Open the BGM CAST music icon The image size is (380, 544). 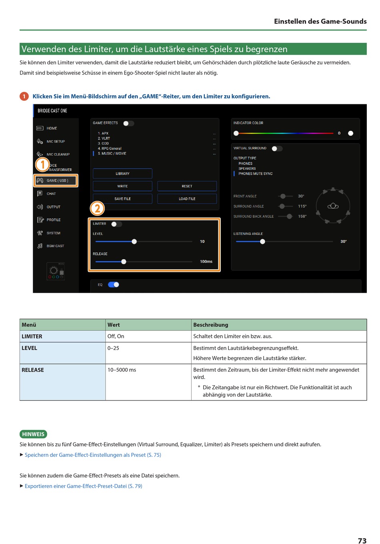tap(40, 246)
